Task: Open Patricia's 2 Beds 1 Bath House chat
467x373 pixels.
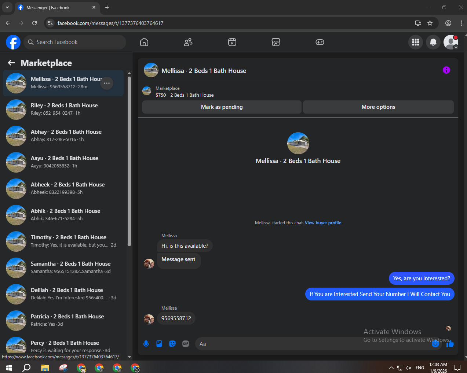Action: click(x=63, y=321)
